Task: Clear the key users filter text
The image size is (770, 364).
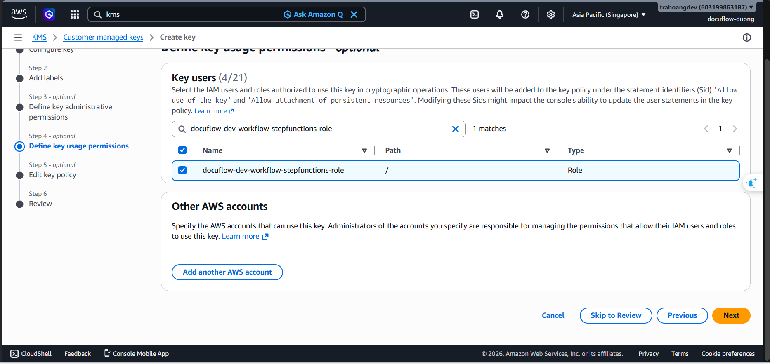Action: pyautogui.click(x=456, y=129)
